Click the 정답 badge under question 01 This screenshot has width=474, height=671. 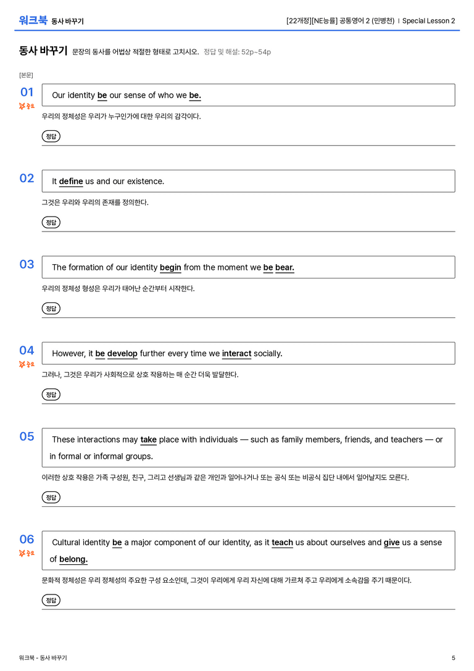click(51, 136)
